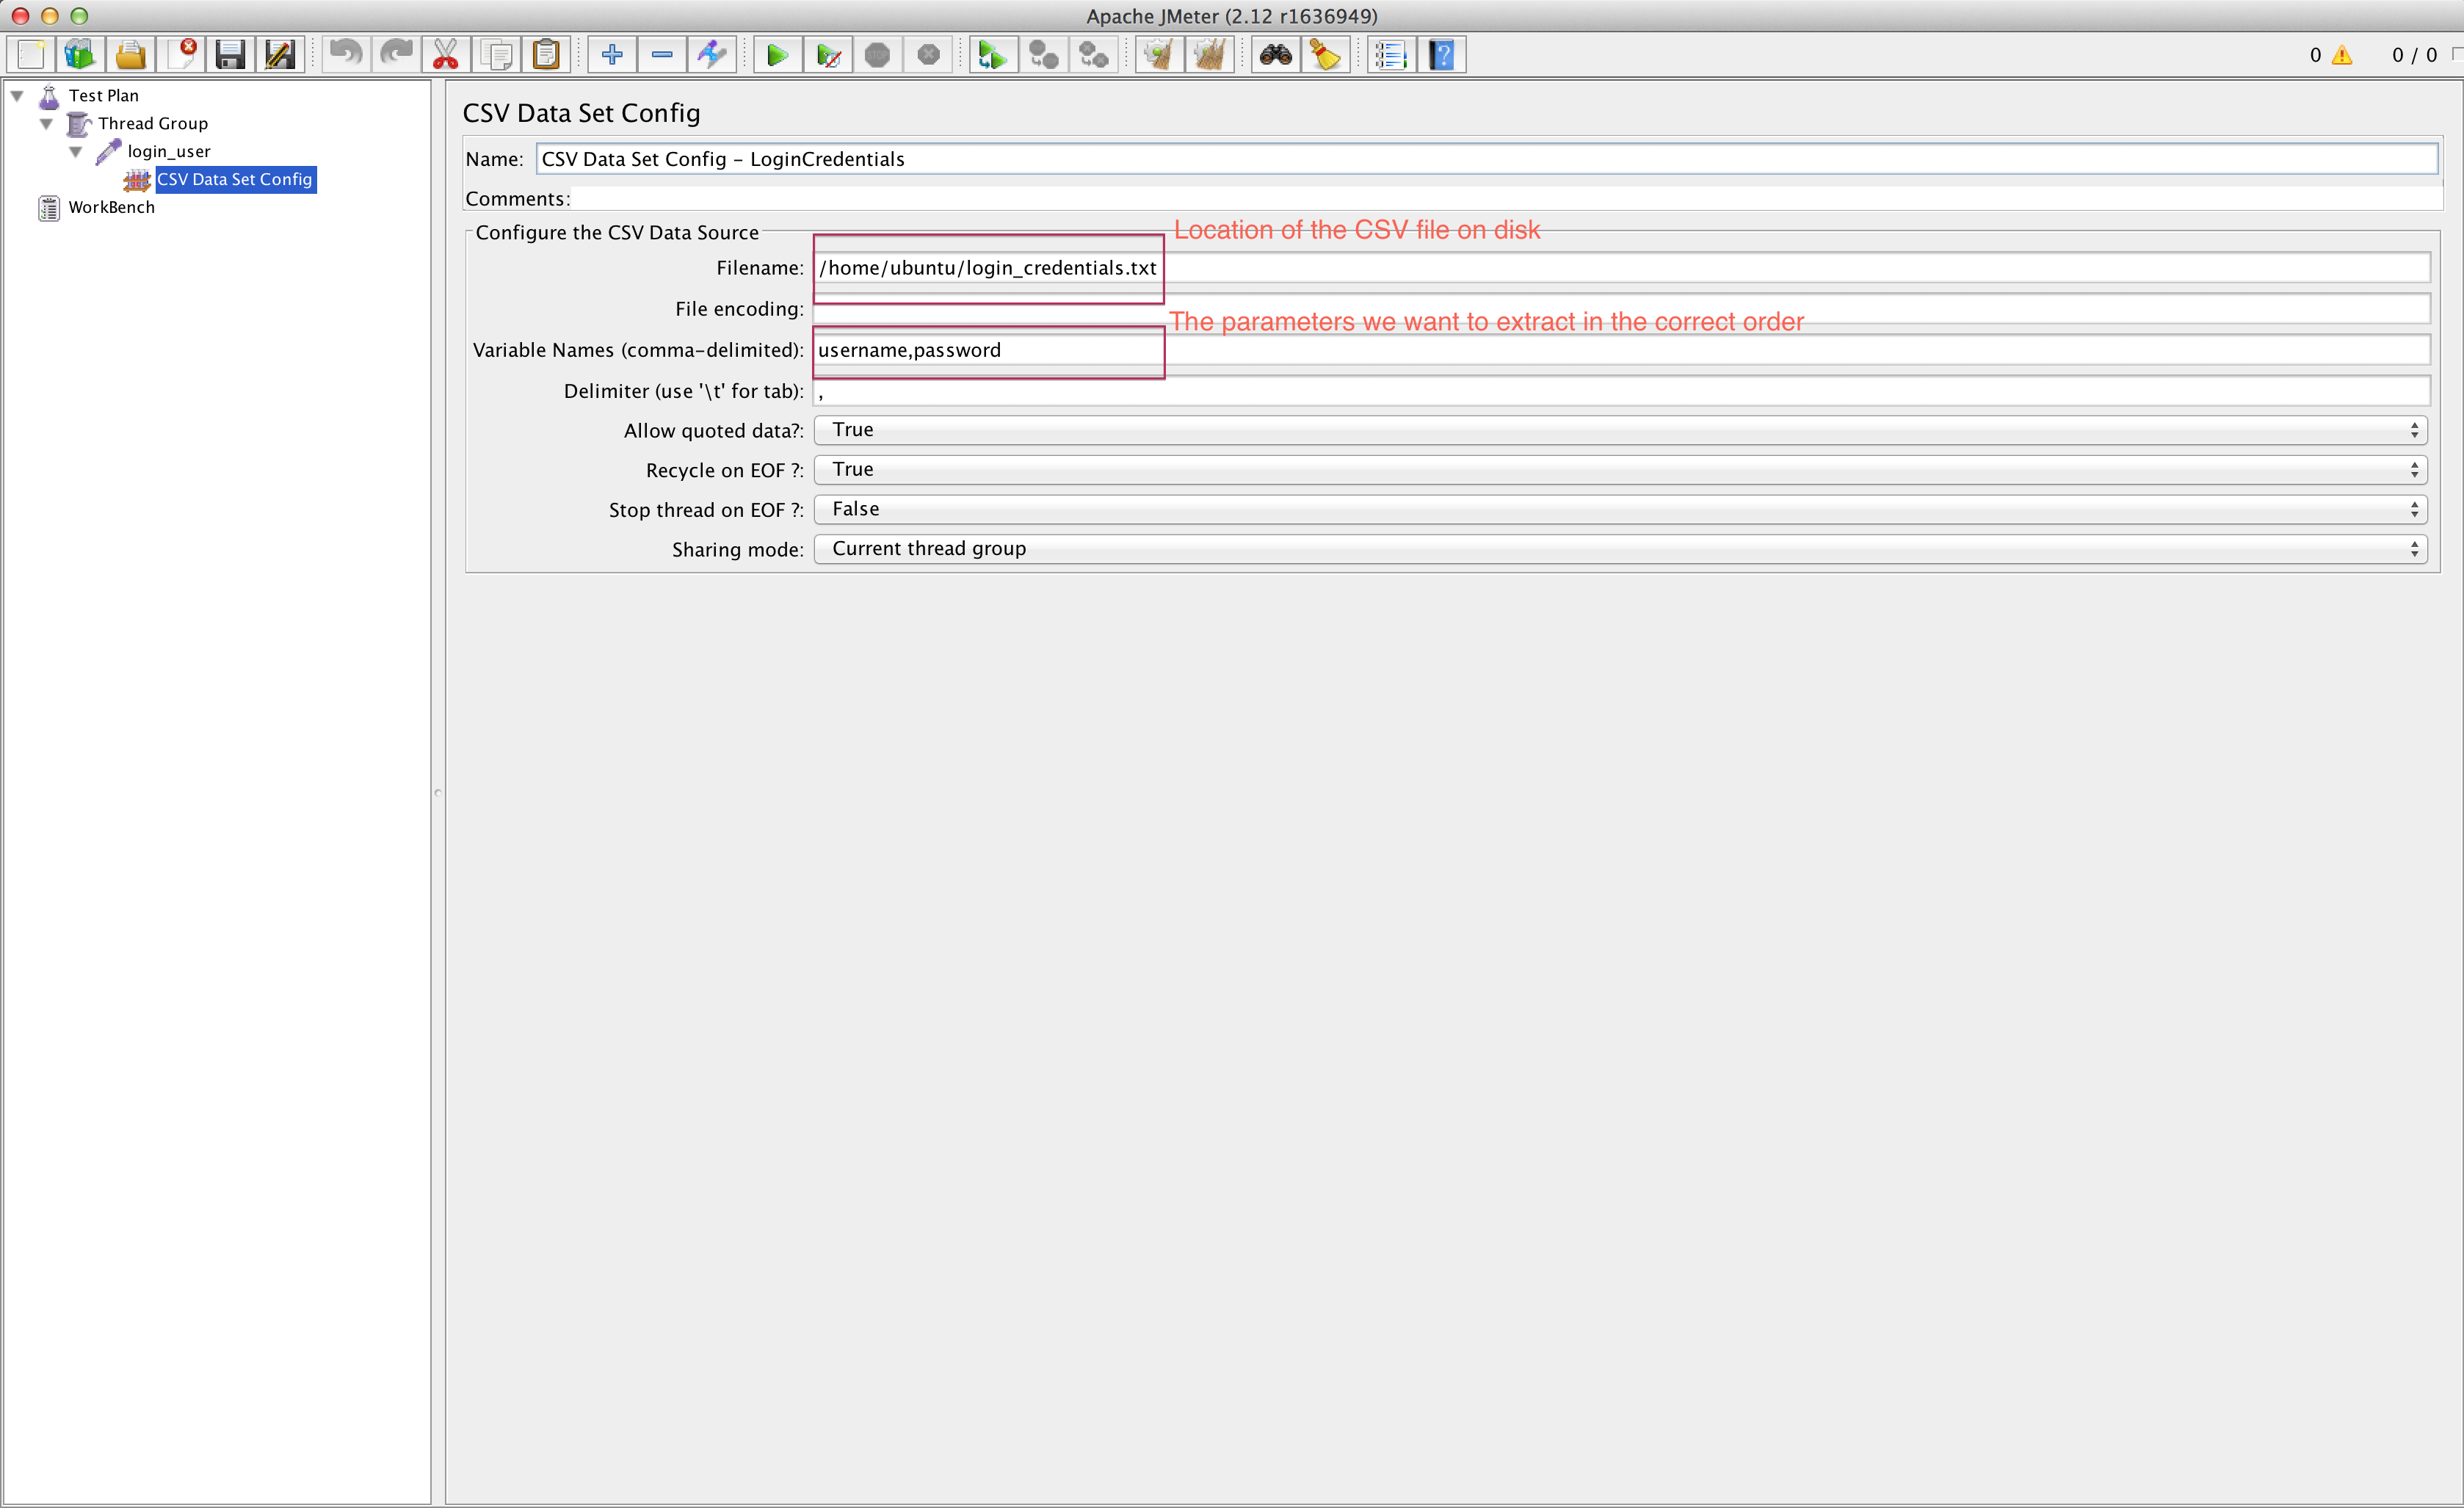
Task: Open Search with the binoculars icon
Action: point(1275,55)
